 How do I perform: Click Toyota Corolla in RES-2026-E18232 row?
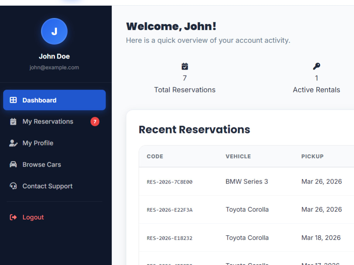click(247, 238)
